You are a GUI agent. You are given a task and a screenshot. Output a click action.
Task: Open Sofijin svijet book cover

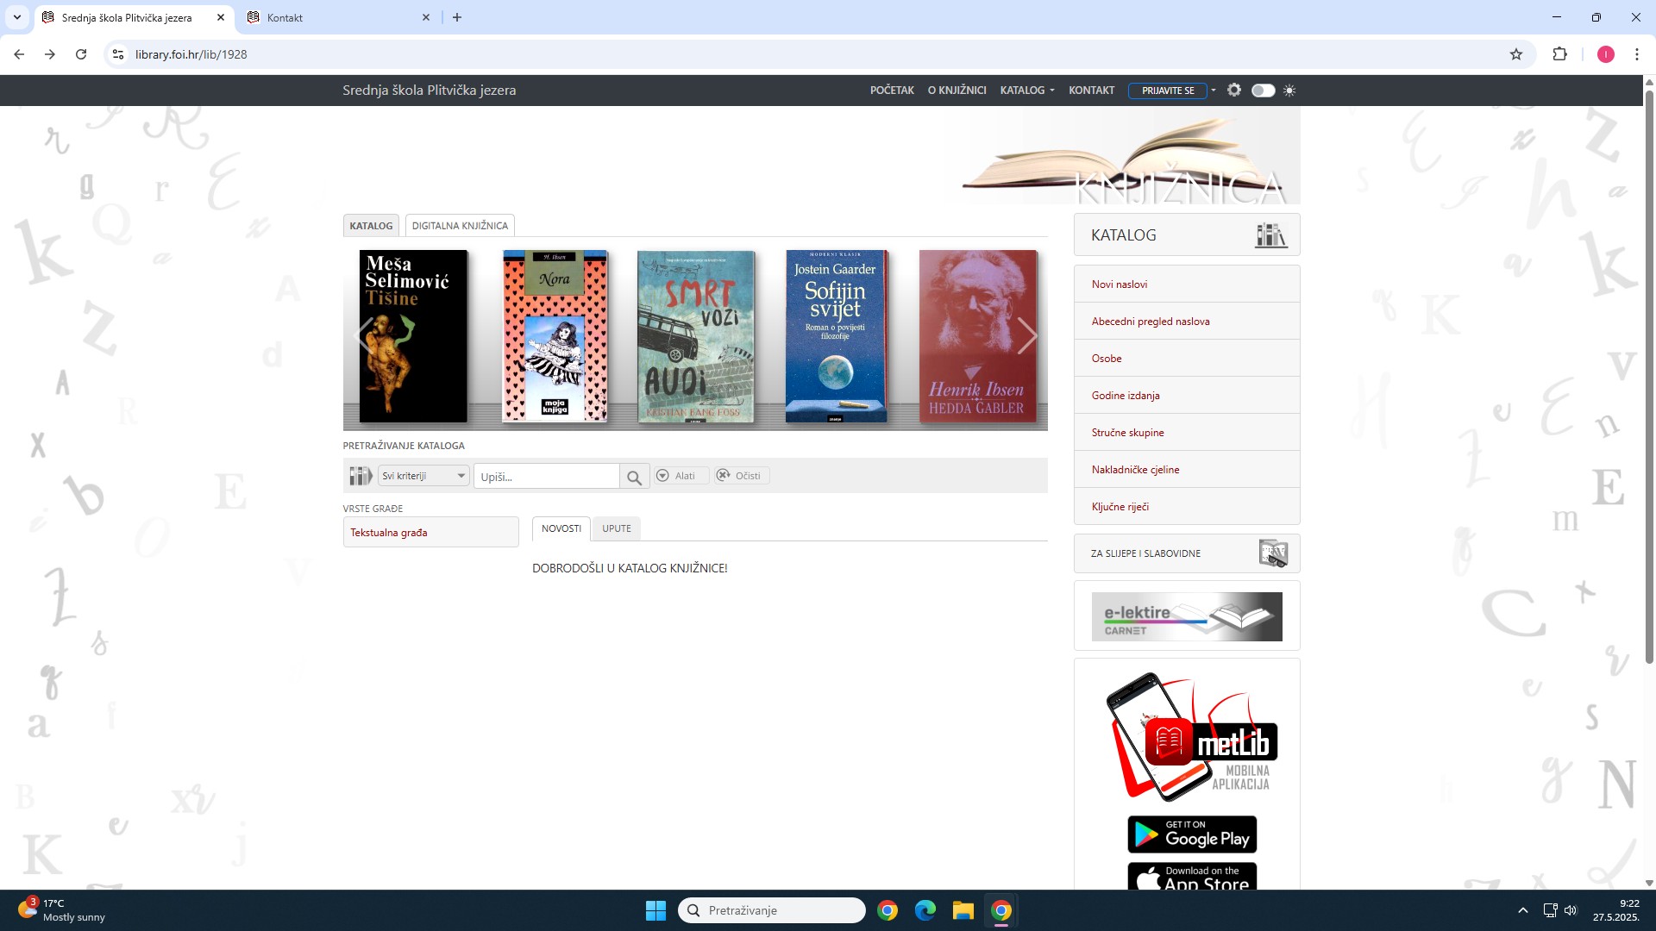(x=835, y=336)
